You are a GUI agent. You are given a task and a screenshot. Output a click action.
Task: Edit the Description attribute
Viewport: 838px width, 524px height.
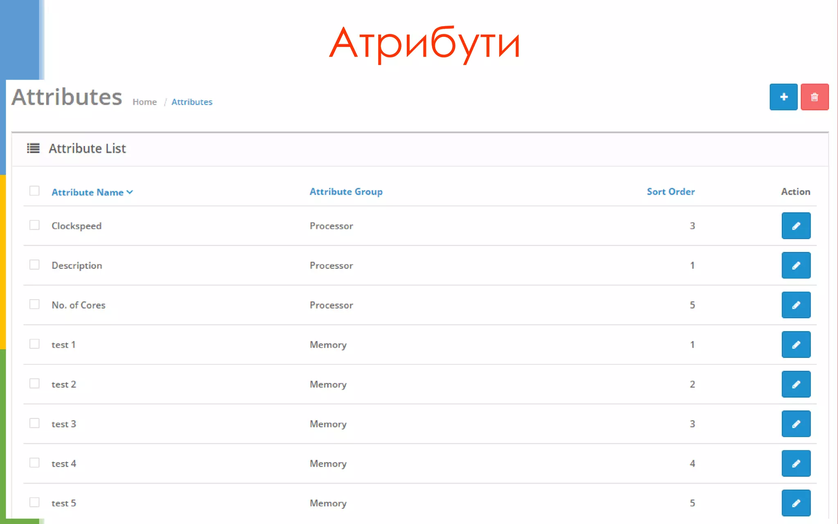click(x=796, y=265)
